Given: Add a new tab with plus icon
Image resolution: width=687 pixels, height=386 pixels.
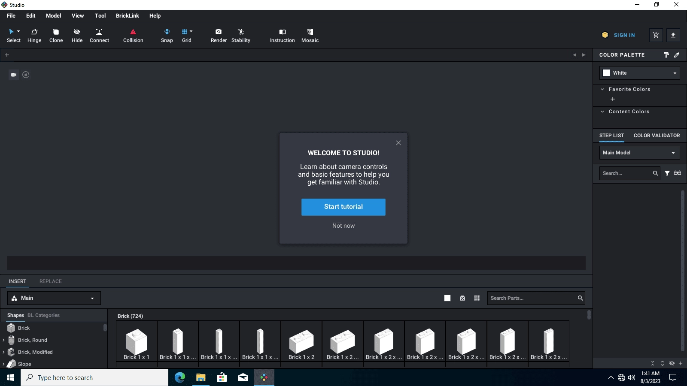Looking at the screenshot, I should tap(7, 55).
